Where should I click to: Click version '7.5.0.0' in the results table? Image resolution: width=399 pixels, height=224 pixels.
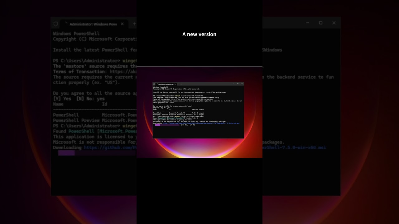click(x=195, y=113)
